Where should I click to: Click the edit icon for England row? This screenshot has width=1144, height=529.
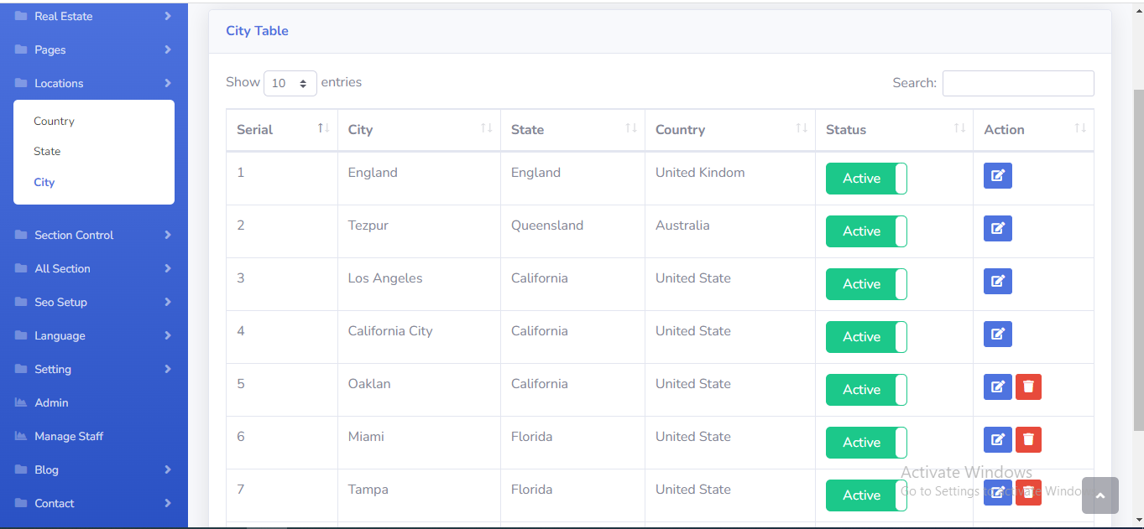pos(997,176)
